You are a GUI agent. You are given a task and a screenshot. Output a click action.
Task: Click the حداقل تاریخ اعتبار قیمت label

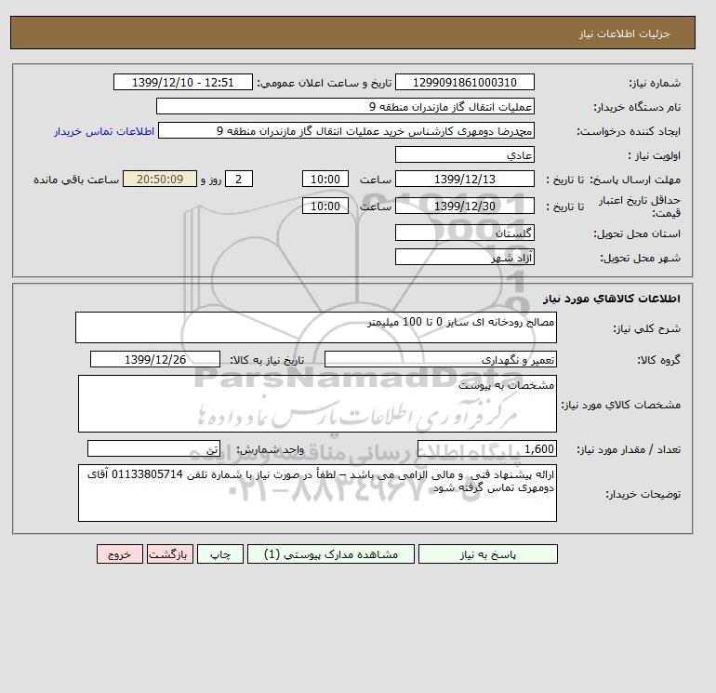[x=640, y=207]
